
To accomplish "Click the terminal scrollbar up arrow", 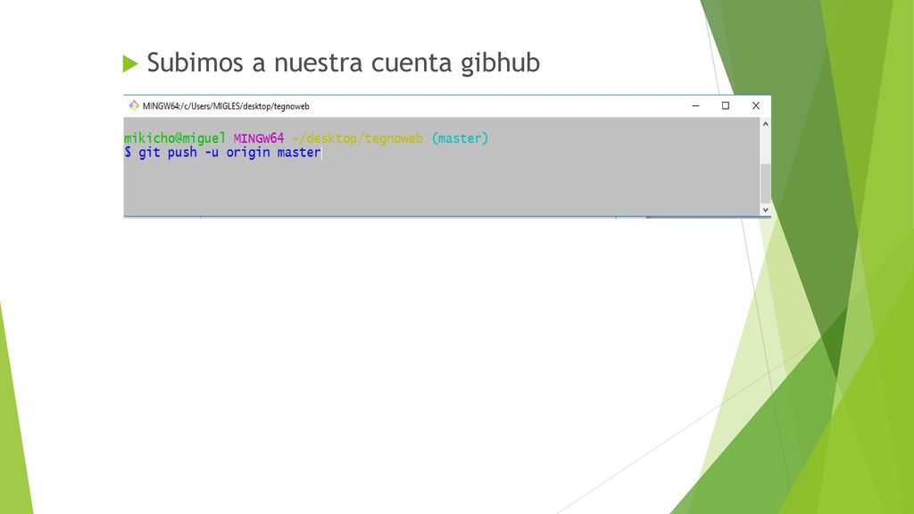I will [x=765, y=124].
